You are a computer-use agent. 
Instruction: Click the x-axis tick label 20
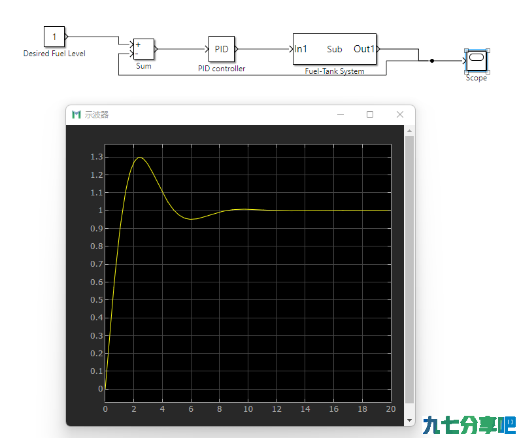click(391, 409)
